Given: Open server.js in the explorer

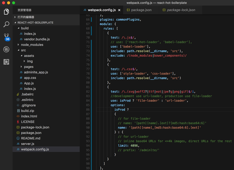Looking at the screenshot, I should coord(28,144).
